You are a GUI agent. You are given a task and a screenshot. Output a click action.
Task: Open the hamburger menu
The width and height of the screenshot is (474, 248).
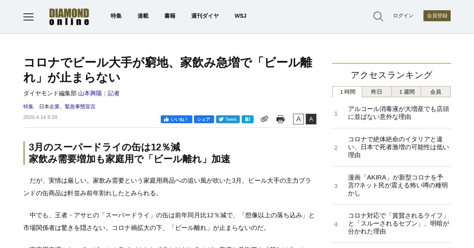(28, 17)
